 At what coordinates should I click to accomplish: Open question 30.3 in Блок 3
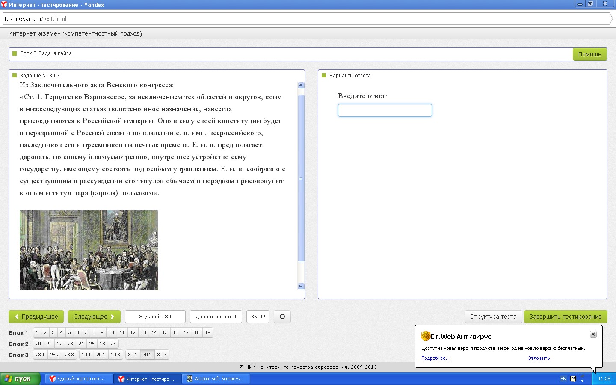click(162, 355)
